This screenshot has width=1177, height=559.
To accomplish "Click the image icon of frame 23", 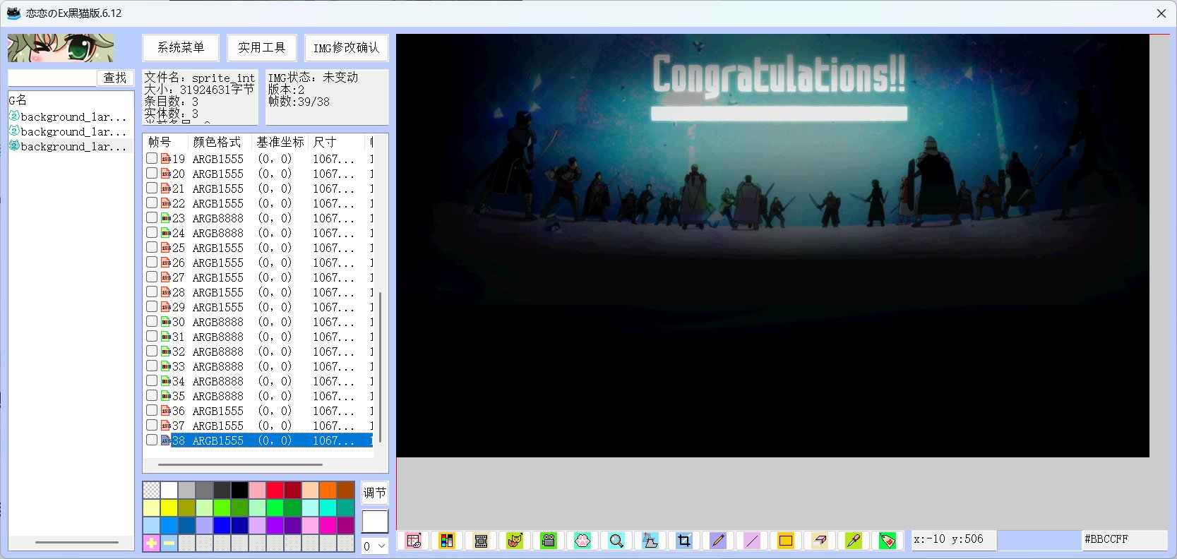I will [166, 218].
